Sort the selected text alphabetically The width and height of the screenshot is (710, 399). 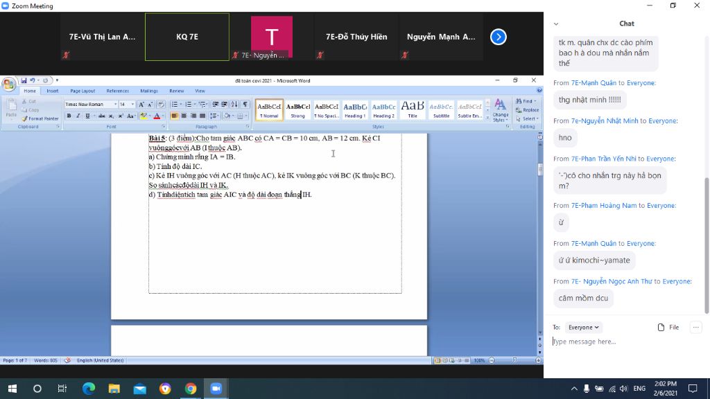pos(234,105)
